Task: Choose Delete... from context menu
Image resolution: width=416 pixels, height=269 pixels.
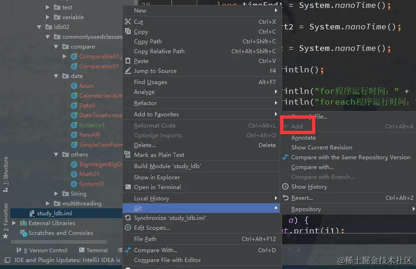Action: (x=201, y=145)
